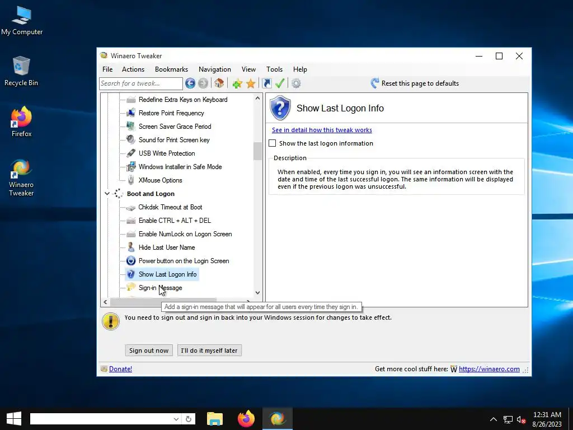The width and height of the screenshot is (573, 430).
Task: Open settings with the gear toolbar icon
Action: point(296,83)
